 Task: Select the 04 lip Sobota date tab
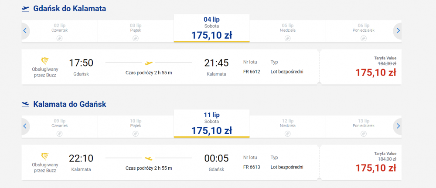point(211,28)
